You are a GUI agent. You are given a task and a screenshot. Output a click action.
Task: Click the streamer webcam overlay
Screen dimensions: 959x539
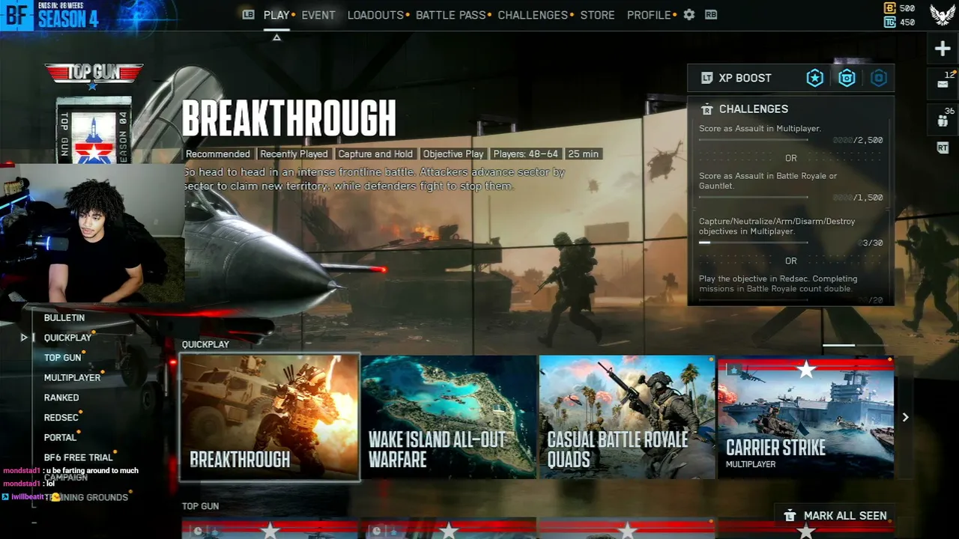coord(92,233)
